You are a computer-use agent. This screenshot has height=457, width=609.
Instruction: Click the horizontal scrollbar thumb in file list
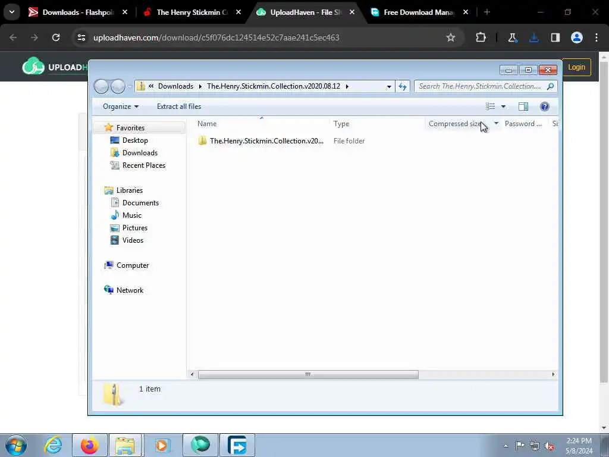click(x=308, y=375)
